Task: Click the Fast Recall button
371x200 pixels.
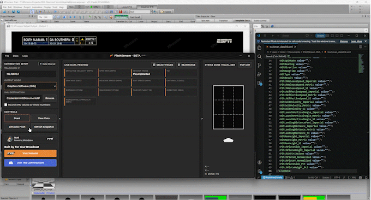Action: tap(135, 17)
